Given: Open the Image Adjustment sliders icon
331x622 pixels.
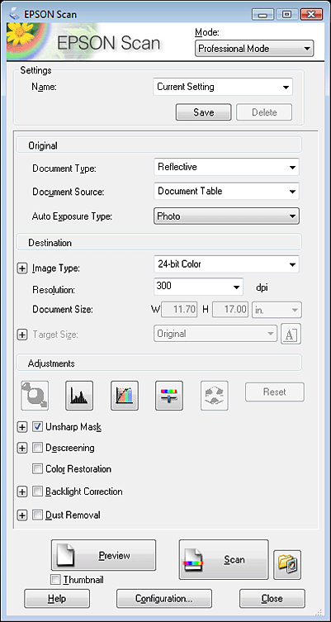Looking at the screenshot, I should coord(169,395).
